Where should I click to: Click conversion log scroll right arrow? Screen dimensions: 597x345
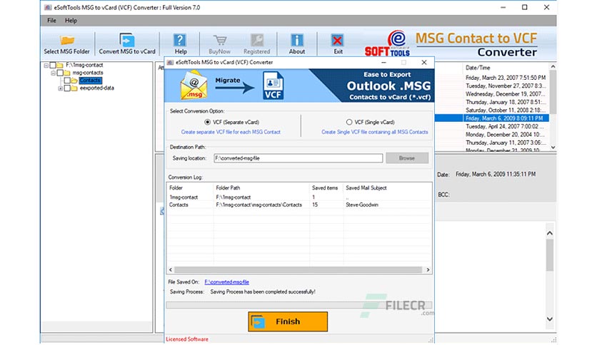tap(428, 269)
